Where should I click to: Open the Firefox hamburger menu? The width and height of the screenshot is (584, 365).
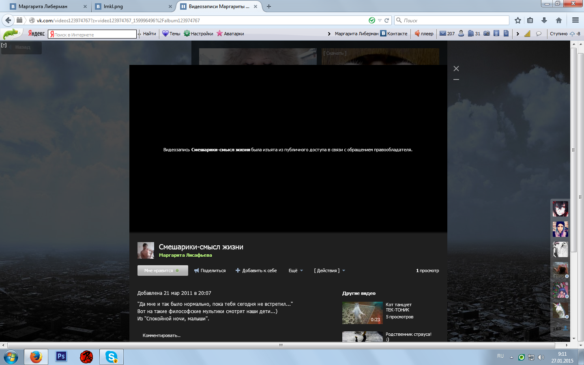pos(575,20)
